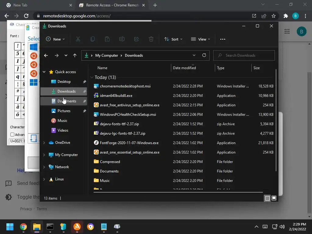Select Pictures in Quick access
This screenshot has width=312, height=234.
click(64, 111)
